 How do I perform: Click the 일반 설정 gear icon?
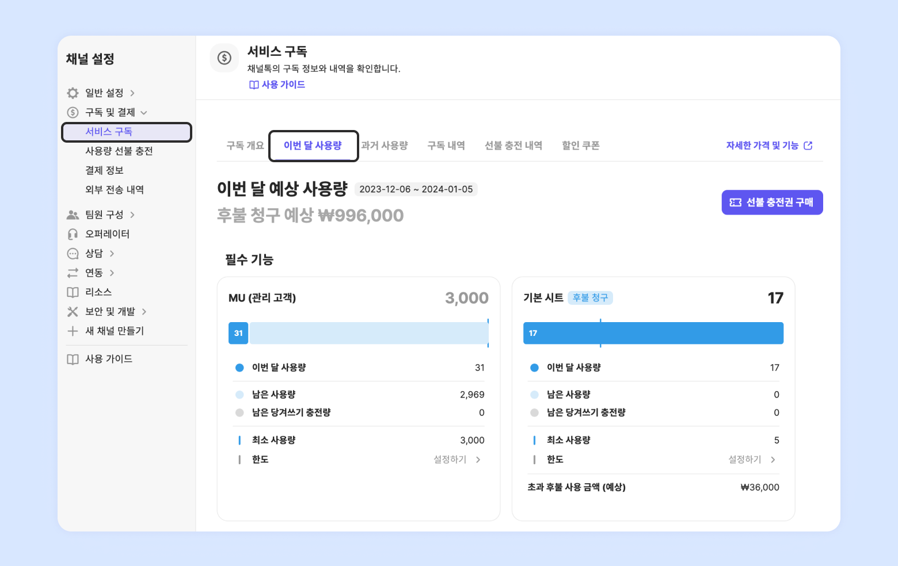(x=73, y=93)
